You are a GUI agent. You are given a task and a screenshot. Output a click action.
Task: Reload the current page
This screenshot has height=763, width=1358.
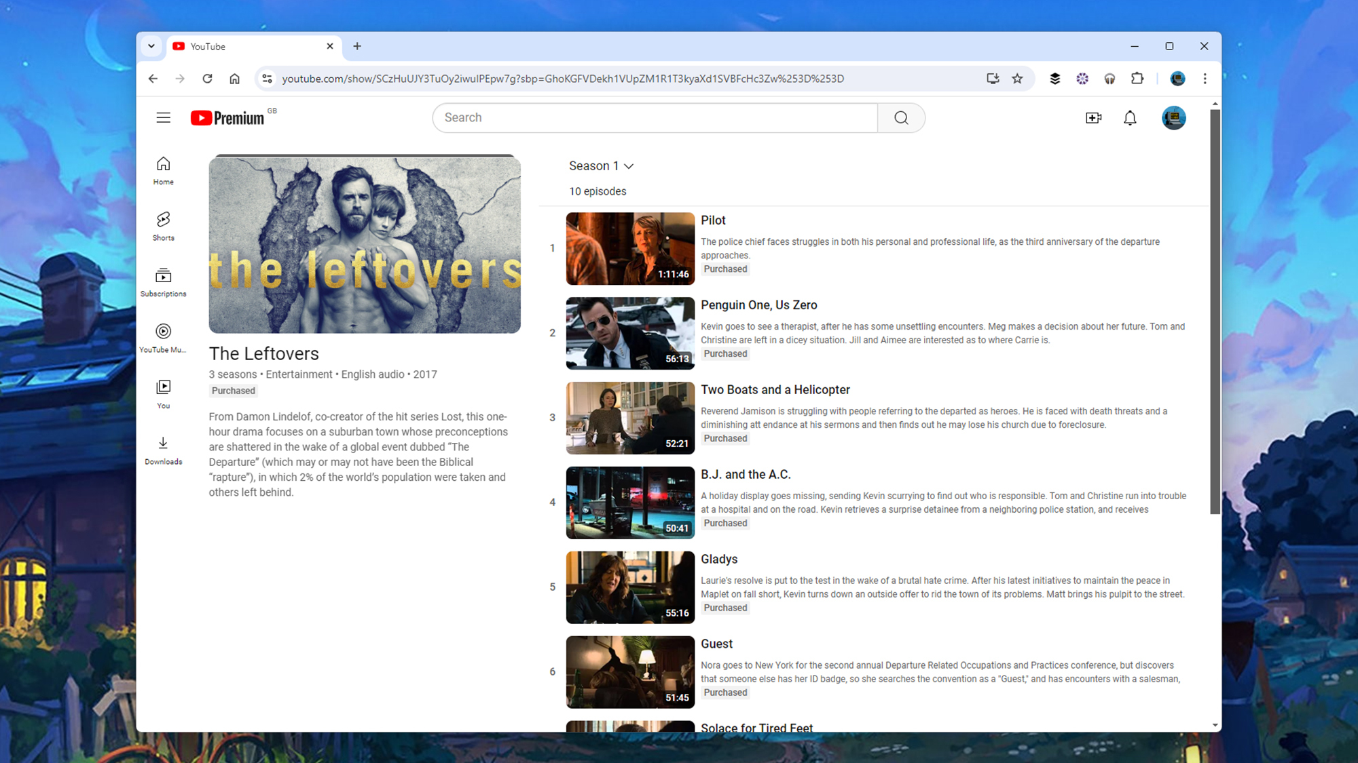[207, 79]
